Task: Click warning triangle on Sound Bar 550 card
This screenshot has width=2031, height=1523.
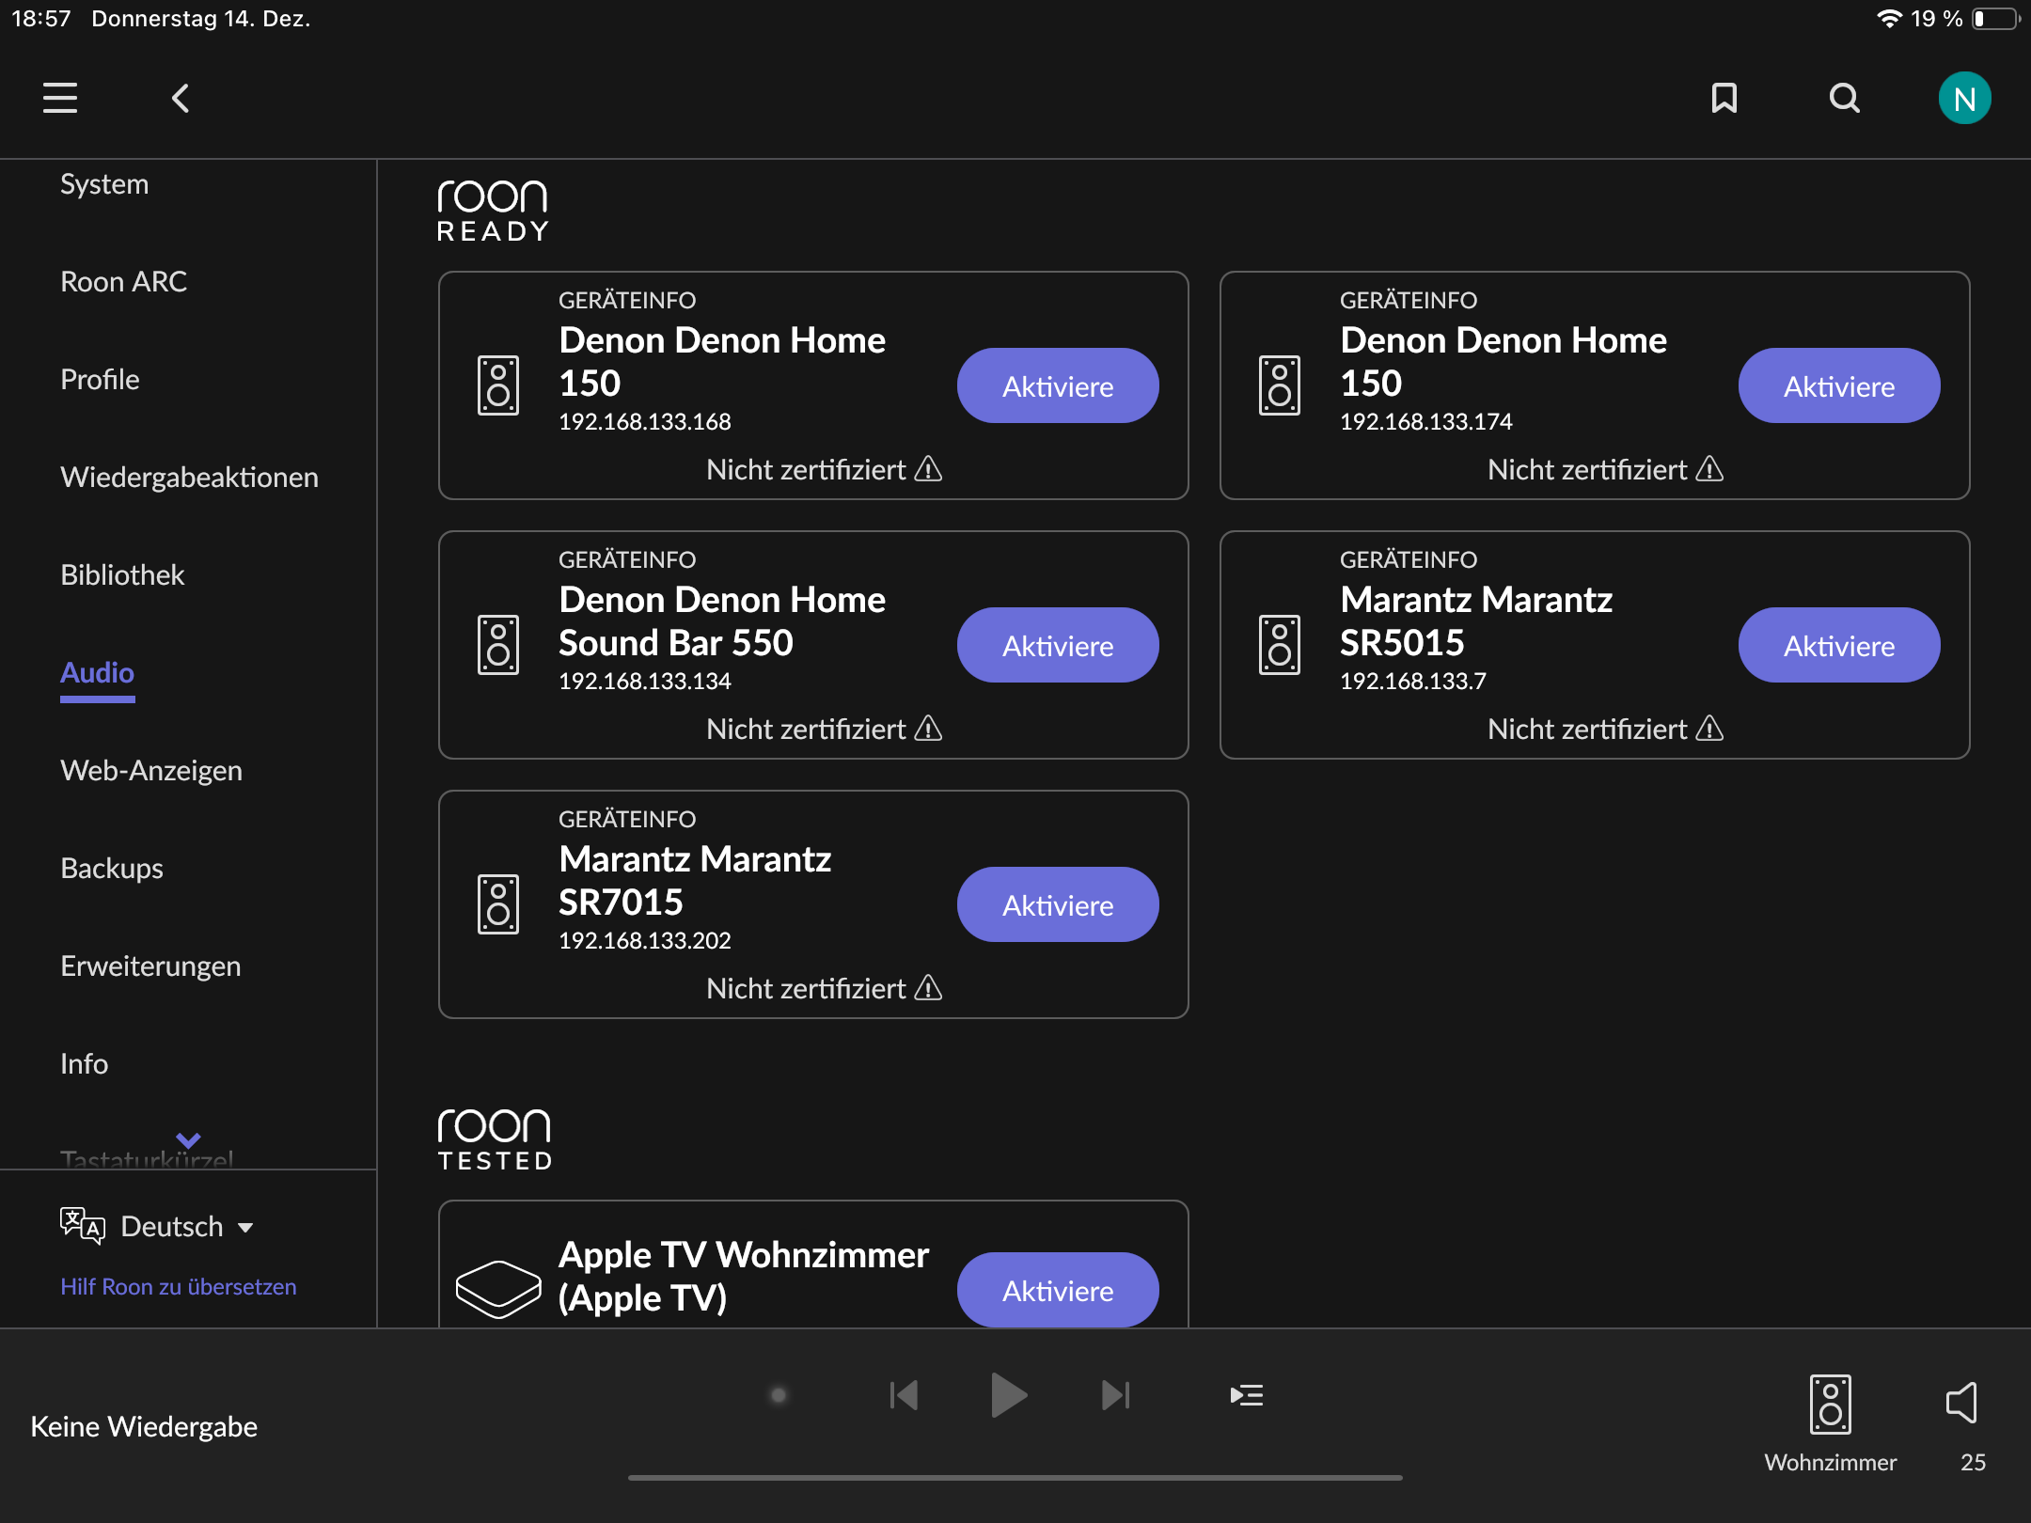Action: pos(928,728)
